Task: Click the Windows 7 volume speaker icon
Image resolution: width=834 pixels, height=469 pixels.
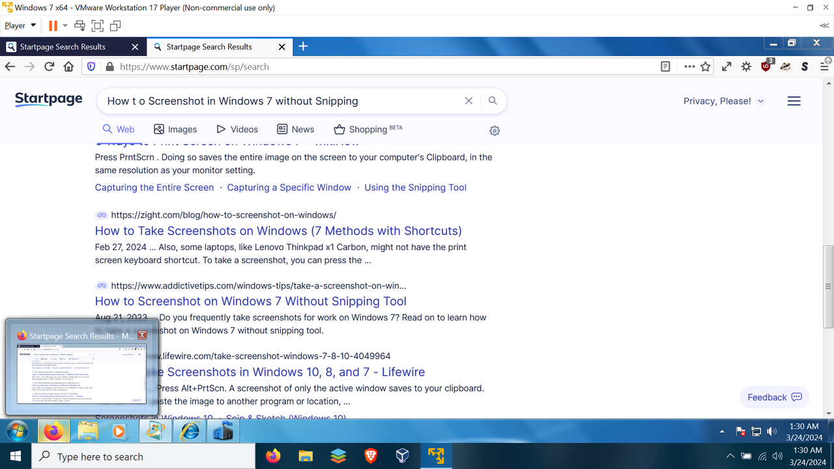Action: point(772,431)
